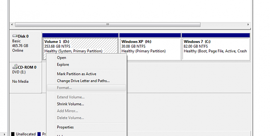Open Properties from the context menu
Screen dimensions: 270x136
(x=65, y=127)
